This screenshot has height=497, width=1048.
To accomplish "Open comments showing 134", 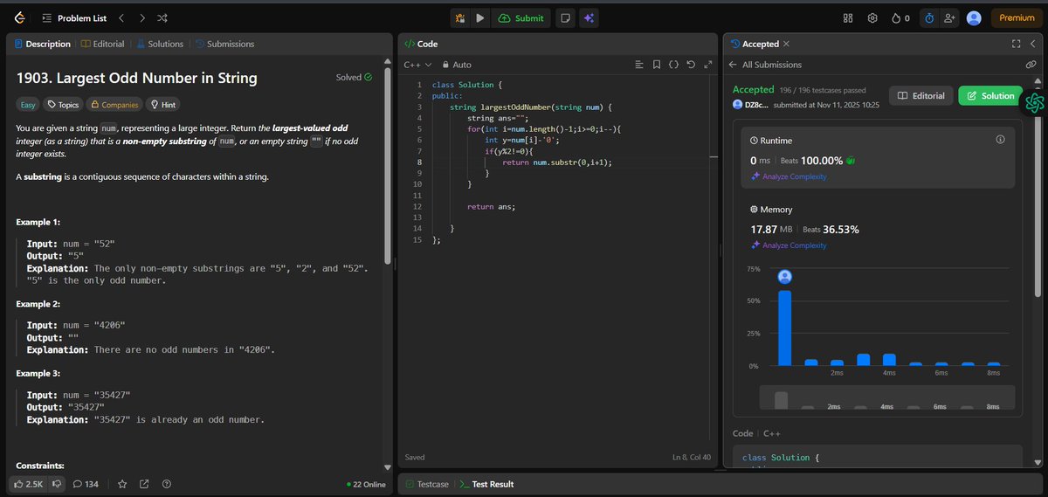I will [x=86, y=484].
